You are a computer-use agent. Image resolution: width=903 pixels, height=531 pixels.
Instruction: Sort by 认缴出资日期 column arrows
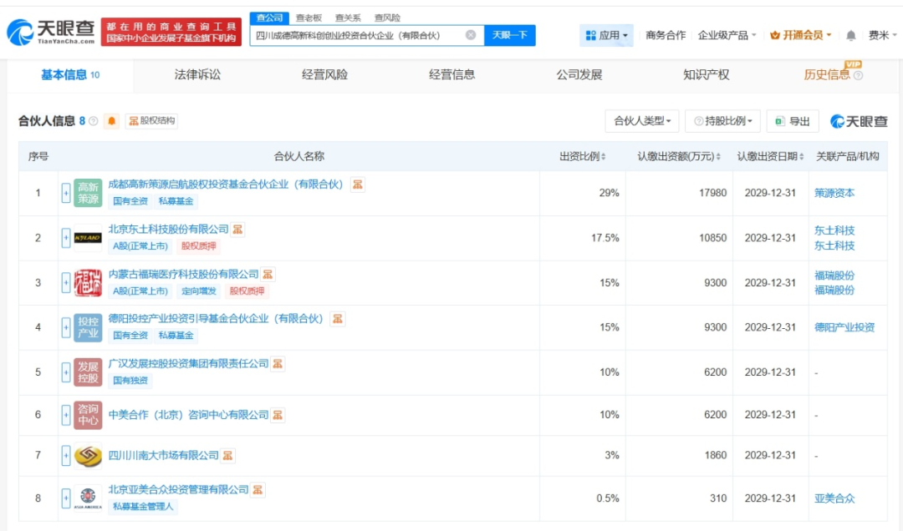coord(801,156)
